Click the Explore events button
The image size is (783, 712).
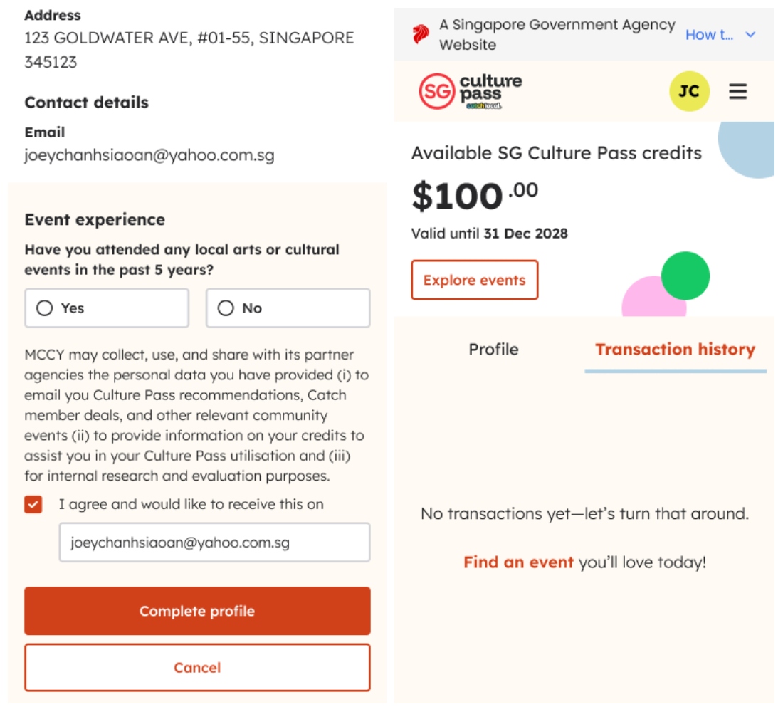tap(475, 280)
